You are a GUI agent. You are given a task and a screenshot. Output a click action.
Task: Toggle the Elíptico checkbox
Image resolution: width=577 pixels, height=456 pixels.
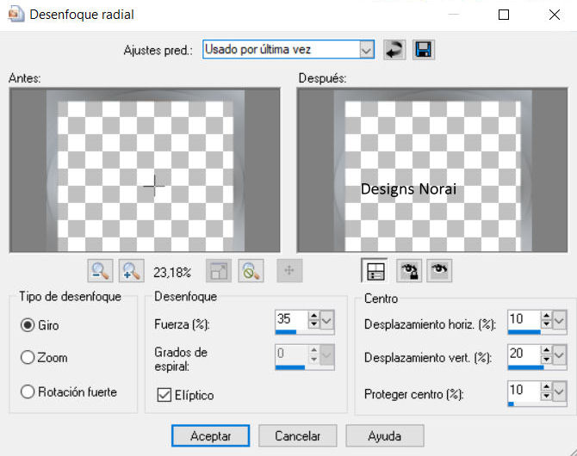(164, 395)
